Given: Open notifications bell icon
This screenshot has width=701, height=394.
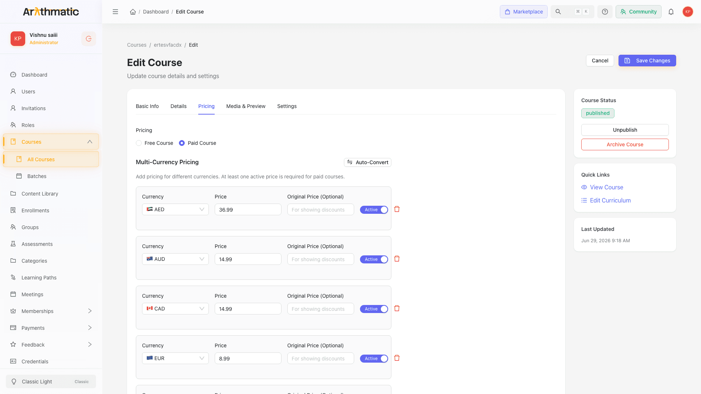Looking at the screenshot, I should (671, 12).
